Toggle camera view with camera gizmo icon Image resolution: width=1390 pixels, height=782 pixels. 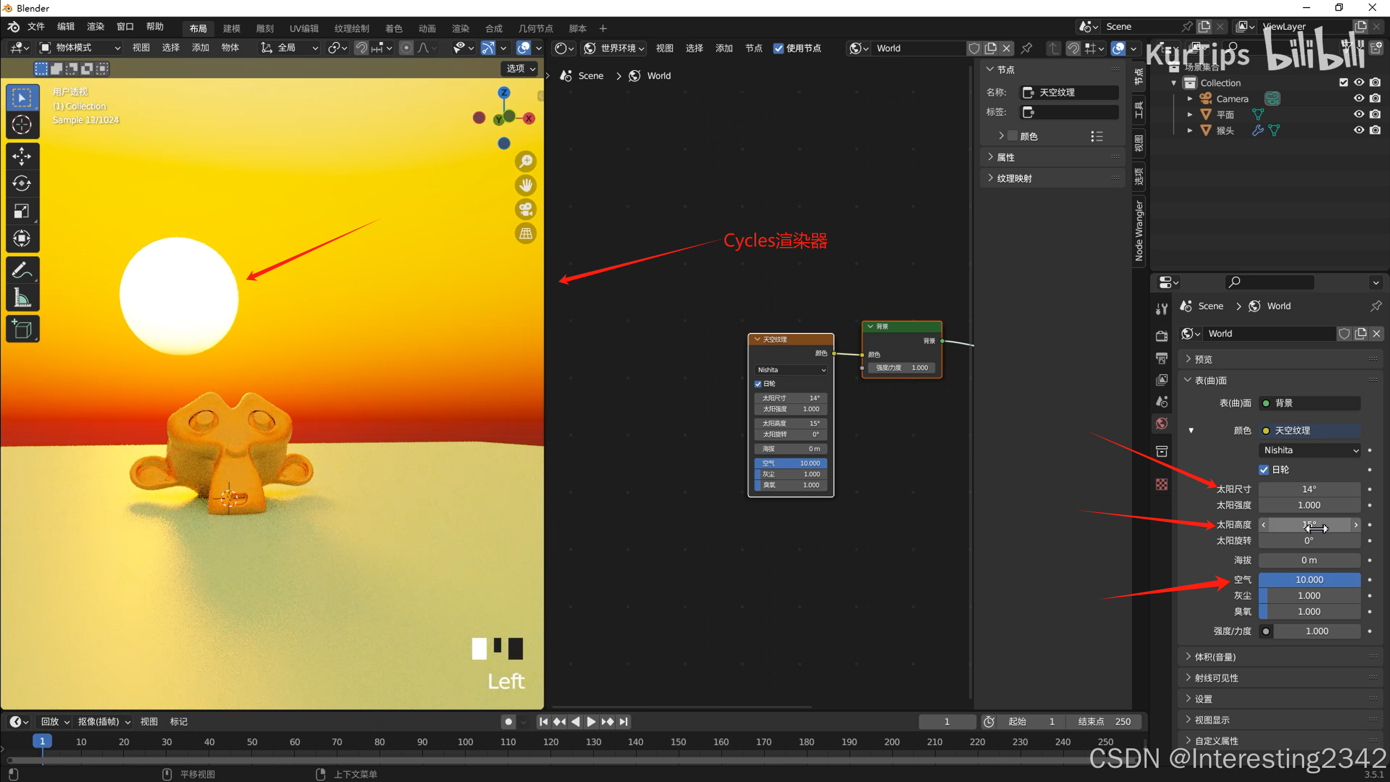tap(525, 209)
